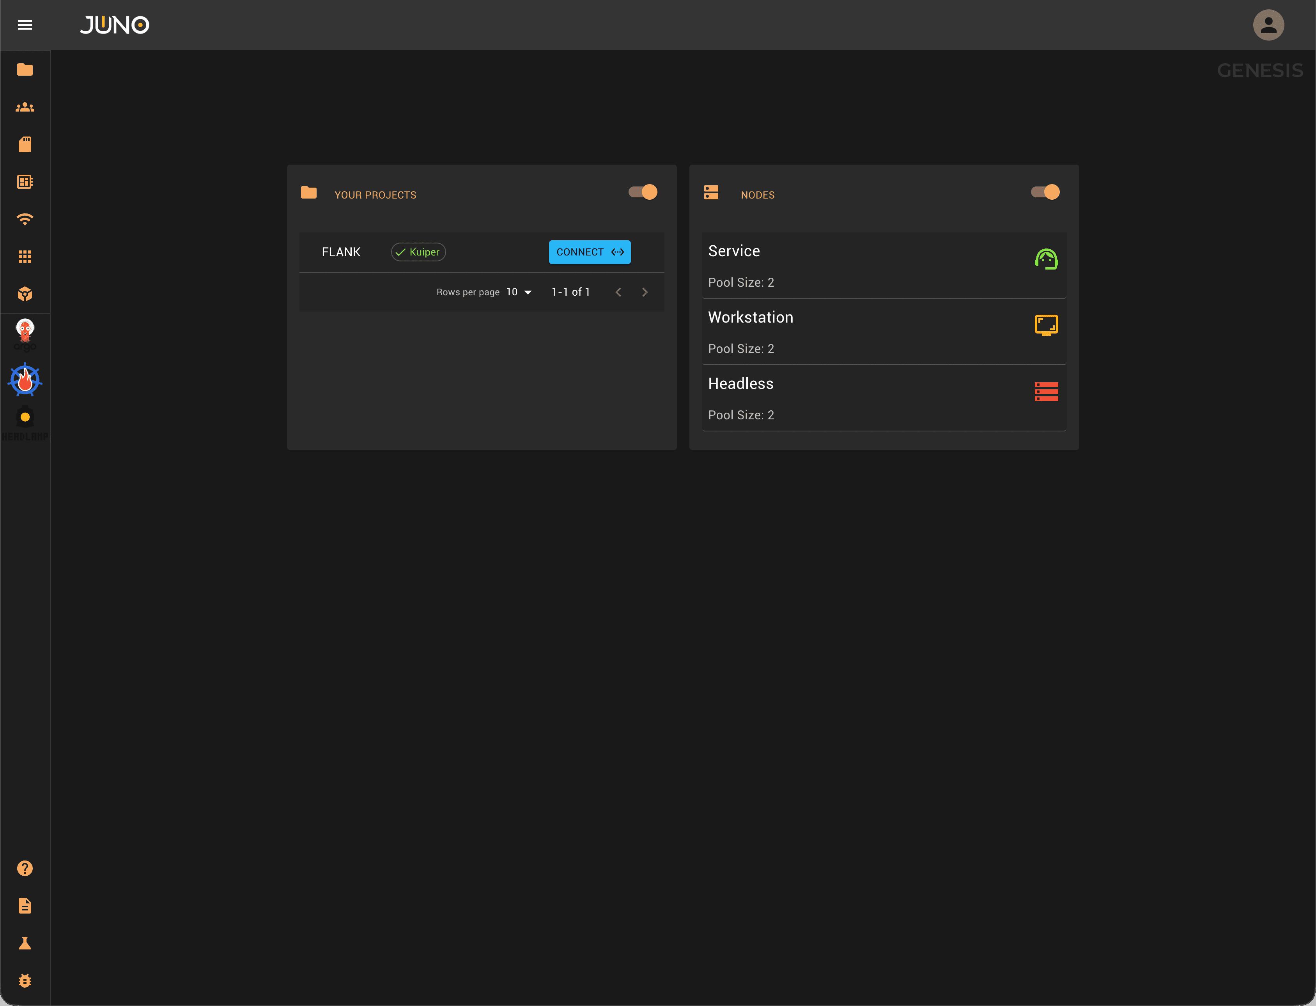
Task: Open Headlamp from the sidebar
Action: [25, 423]
